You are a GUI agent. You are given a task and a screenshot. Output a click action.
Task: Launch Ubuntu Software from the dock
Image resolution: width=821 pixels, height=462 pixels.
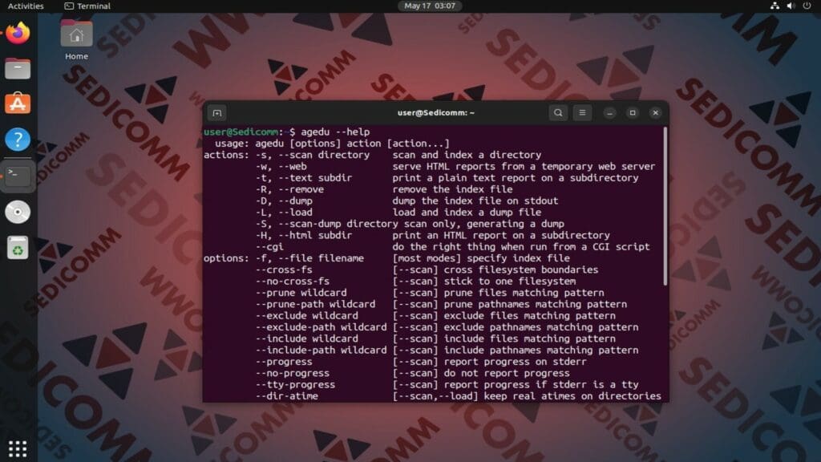click(18, 103)
